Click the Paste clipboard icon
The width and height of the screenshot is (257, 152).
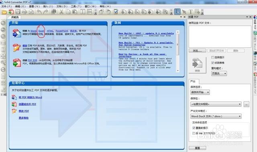(75, 12)
